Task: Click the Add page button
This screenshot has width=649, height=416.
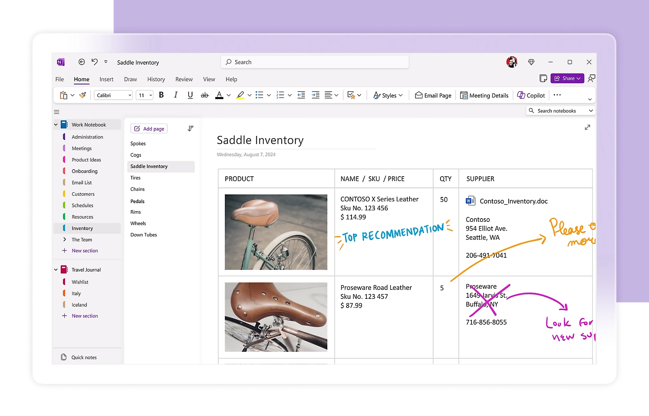Action: (149, 128)
